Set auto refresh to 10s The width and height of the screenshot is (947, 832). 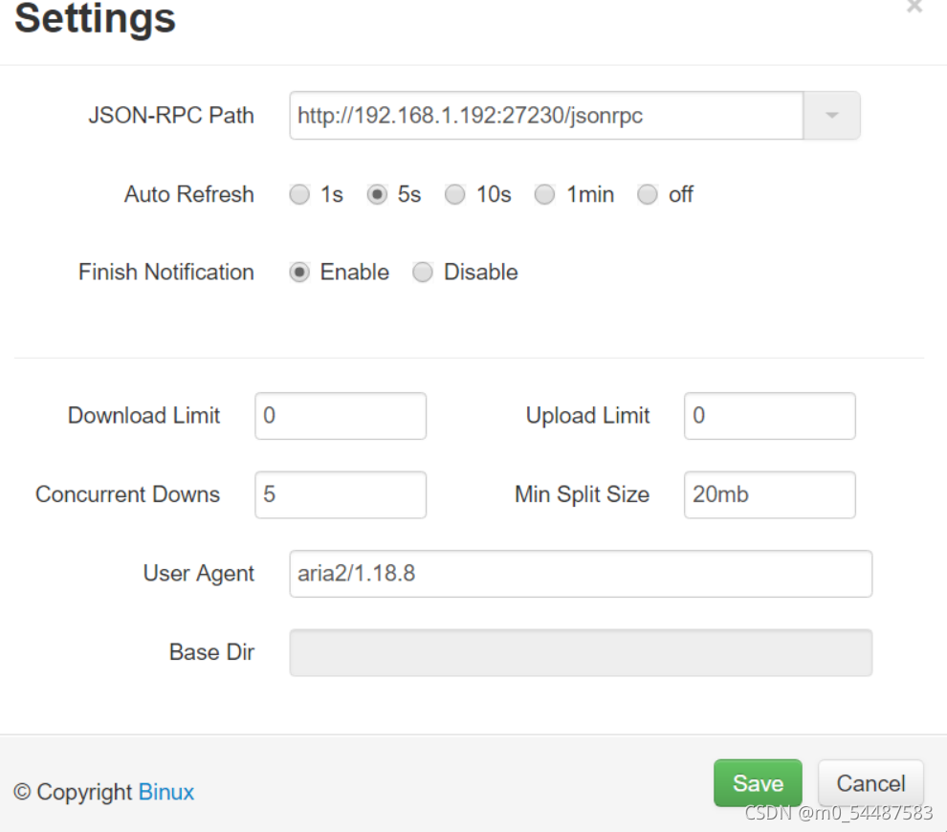(x=455, y=195)
